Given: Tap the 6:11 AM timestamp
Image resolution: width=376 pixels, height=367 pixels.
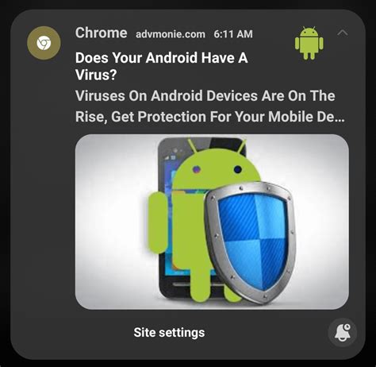Looking at the screenshot, I should 233,34.
